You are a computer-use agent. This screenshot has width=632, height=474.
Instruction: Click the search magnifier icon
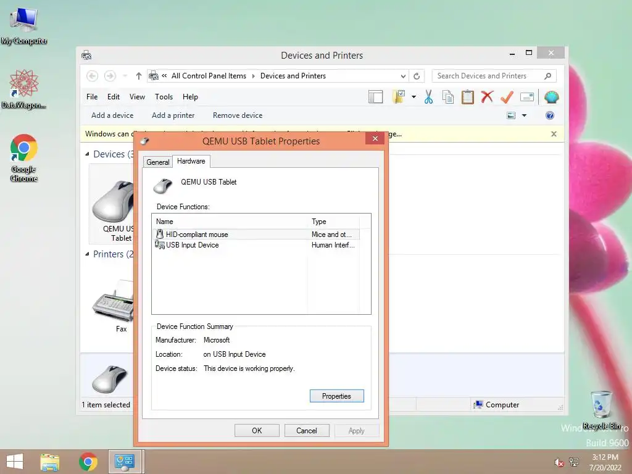click(x=548, y=76)
